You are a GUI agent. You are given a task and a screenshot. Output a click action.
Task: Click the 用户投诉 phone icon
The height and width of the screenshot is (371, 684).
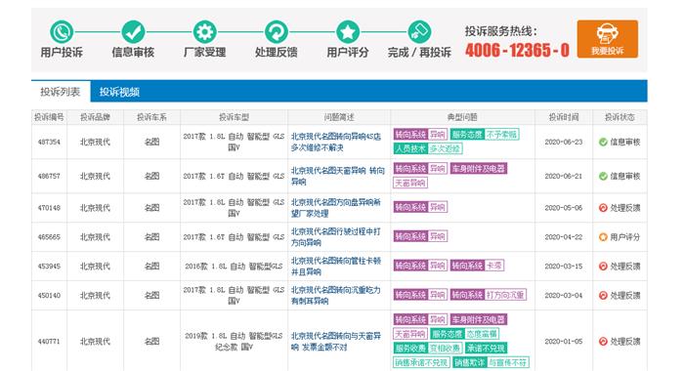pos(62,32)
